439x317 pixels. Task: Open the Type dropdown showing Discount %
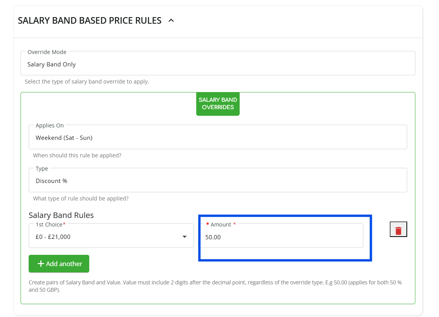pyautogui.click(x=218, y=181)
